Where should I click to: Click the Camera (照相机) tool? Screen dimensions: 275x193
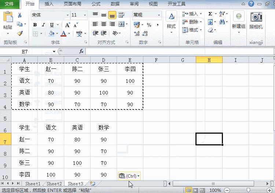(256, 21)
